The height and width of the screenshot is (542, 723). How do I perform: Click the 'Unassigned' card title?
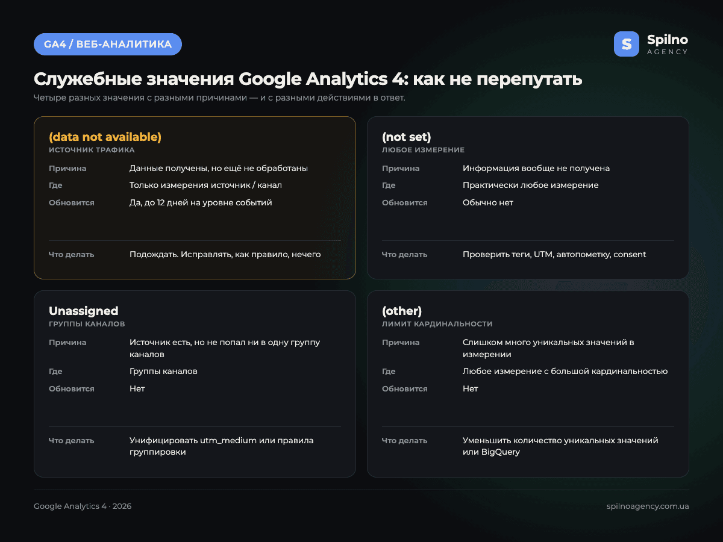coord(83,311)
